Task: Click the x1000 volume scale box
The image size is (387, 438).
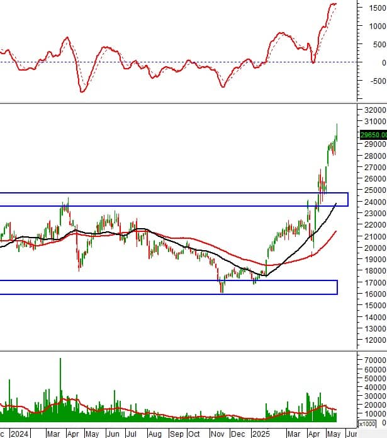Action: click(367, 424)
